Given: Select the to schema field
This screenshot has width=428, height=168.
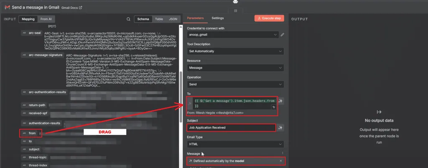Looking at the screenshot, I should pyautogui.click(x=27, y=141).
